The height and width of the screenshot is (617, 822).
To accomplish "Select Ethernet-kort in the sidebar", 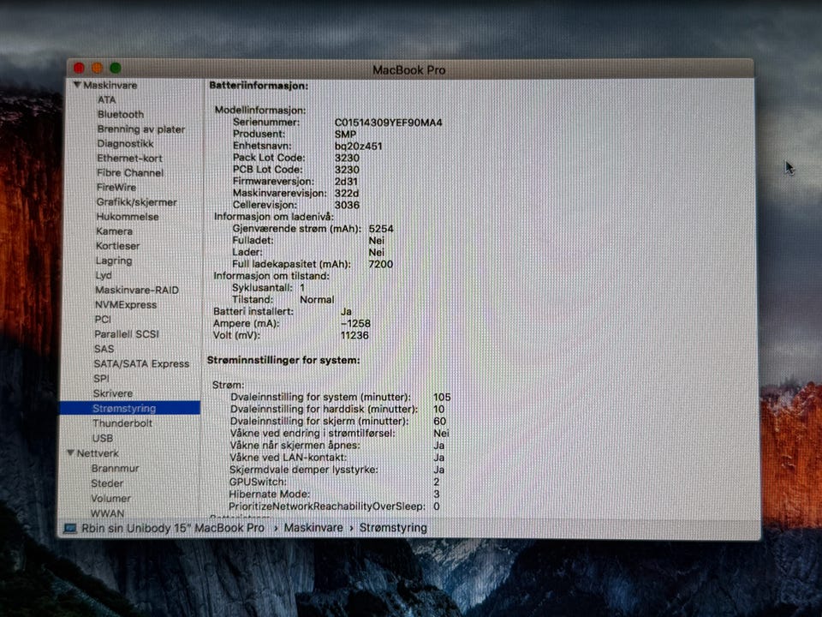I will (129, 159).
